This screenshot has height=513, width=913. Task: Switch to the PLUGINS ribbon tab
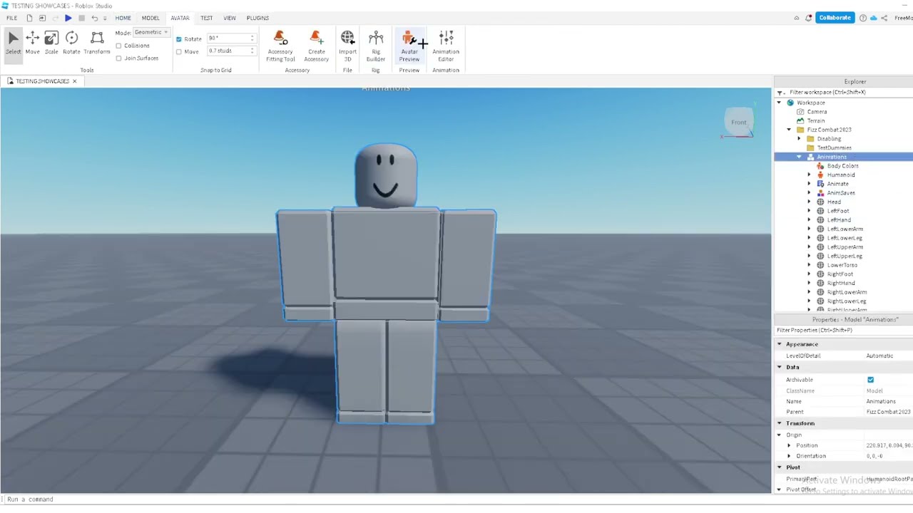tap(257, 18)
